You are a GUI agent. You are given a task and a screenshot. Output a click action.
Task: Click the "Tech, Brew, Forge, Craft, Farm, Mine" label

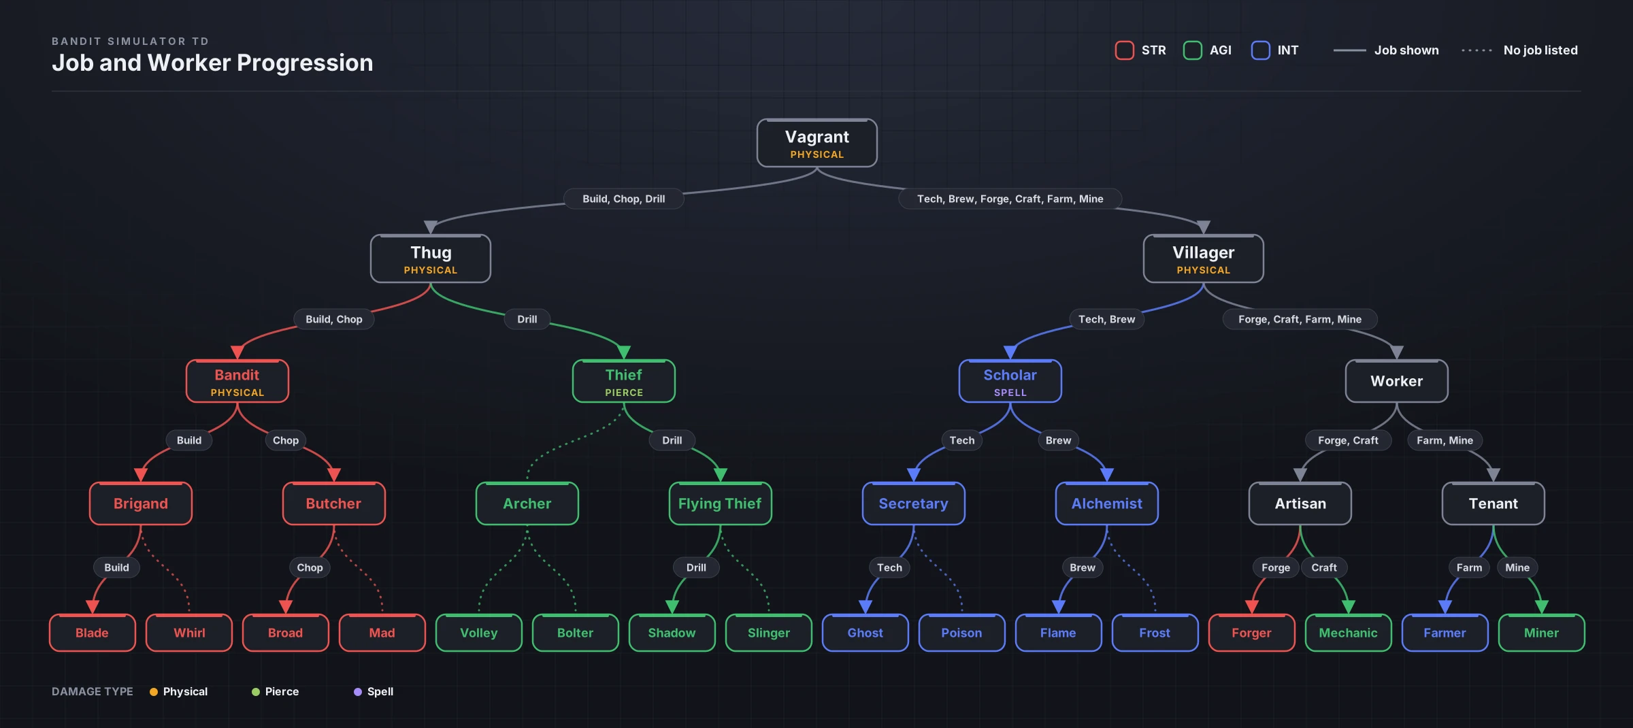1010,199
